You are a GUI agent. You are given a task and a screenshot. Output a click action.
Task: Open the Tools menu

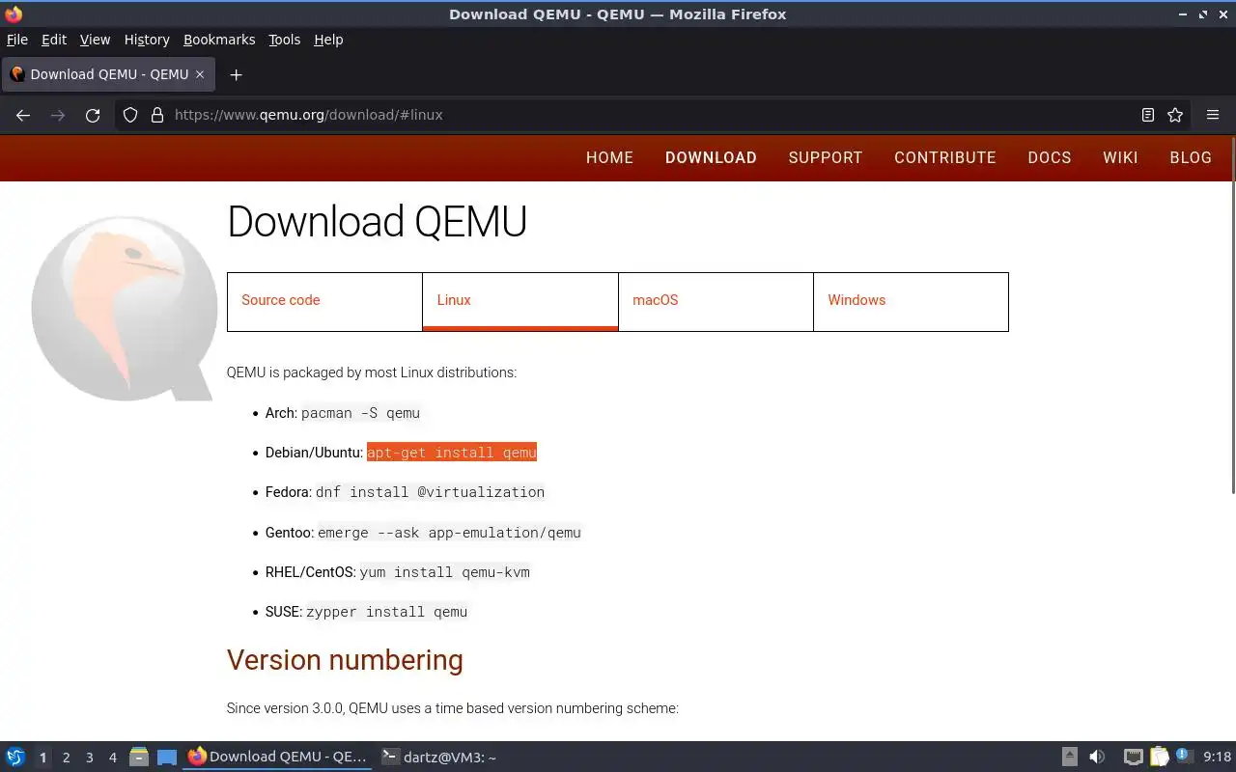284,40
